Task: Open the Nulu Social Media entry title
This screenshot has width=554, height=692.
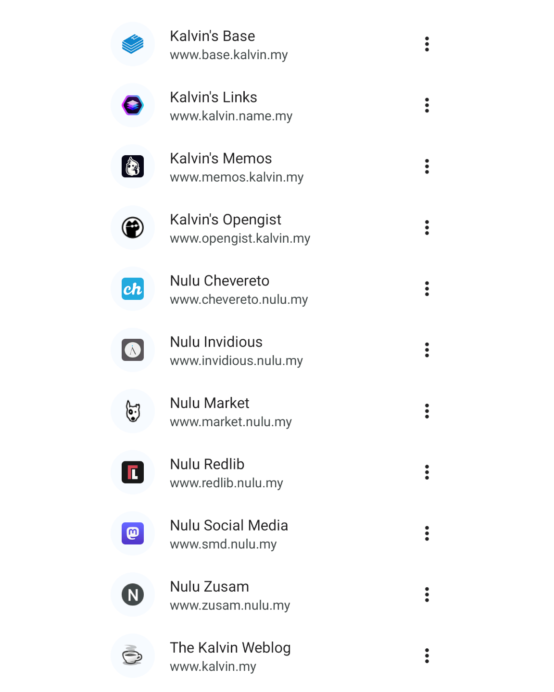Action: [229, 525]
